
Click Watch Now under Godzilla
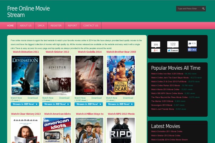(x=80, y=98)
